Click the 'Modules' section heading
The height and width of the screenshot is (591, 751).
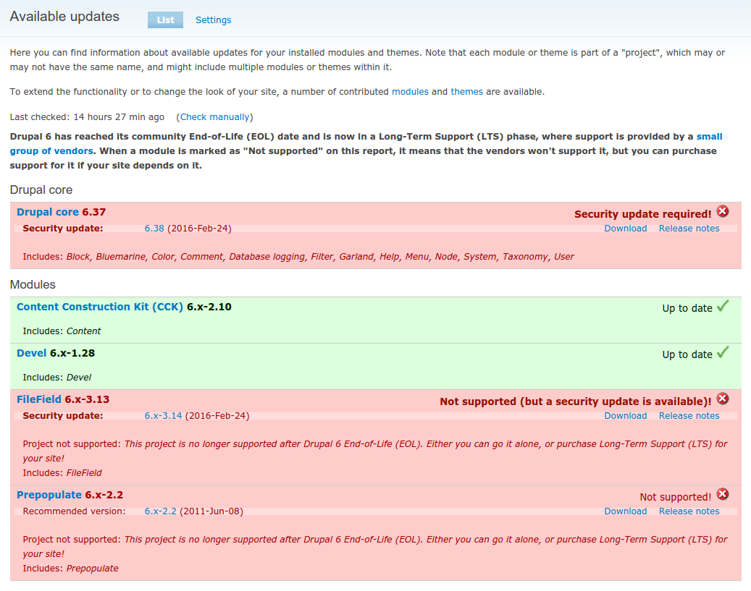pos(33,285)
